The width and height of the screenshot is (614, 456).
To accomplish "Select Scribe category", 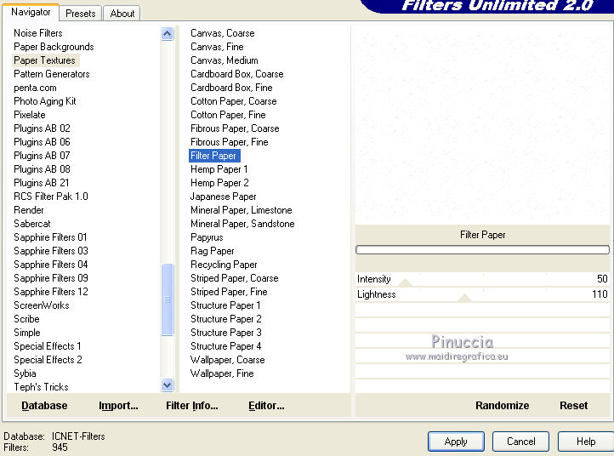I will click(26, 319).
